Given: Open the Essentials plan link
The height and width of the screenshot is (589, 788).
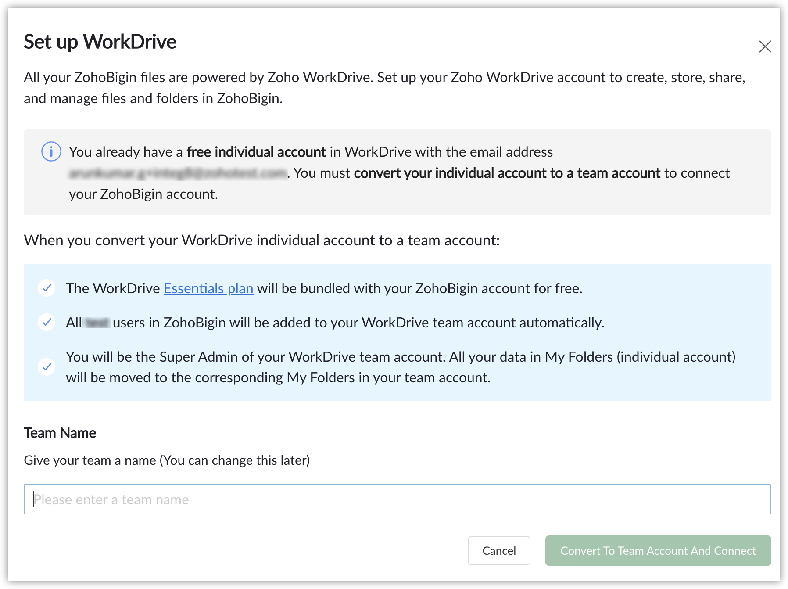Looking at the screenshot, I should click(208, 288).
